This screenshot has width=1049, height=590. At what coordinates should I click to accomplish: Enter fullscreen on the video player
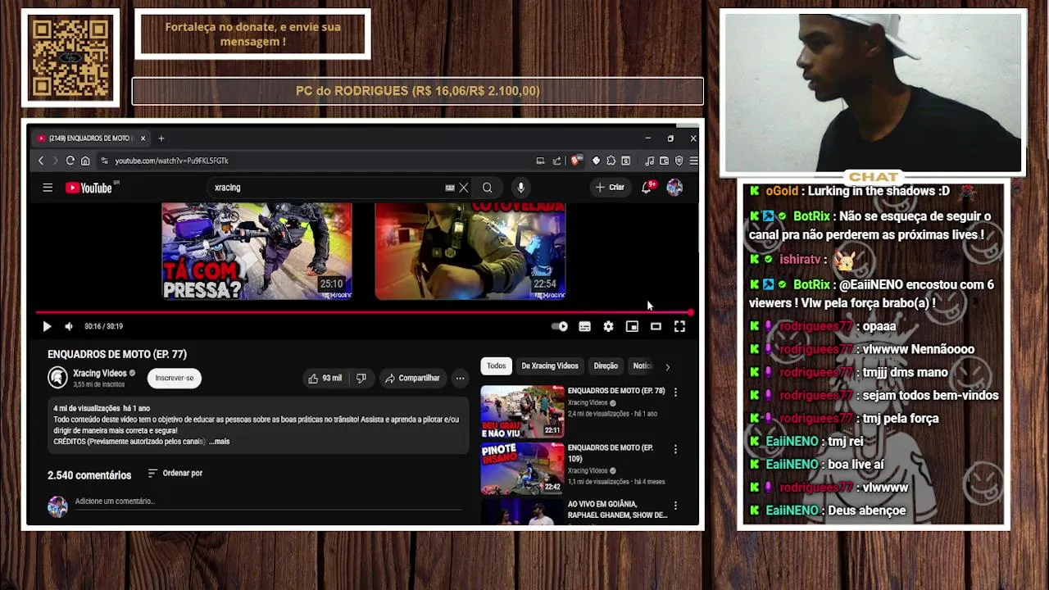679,326
